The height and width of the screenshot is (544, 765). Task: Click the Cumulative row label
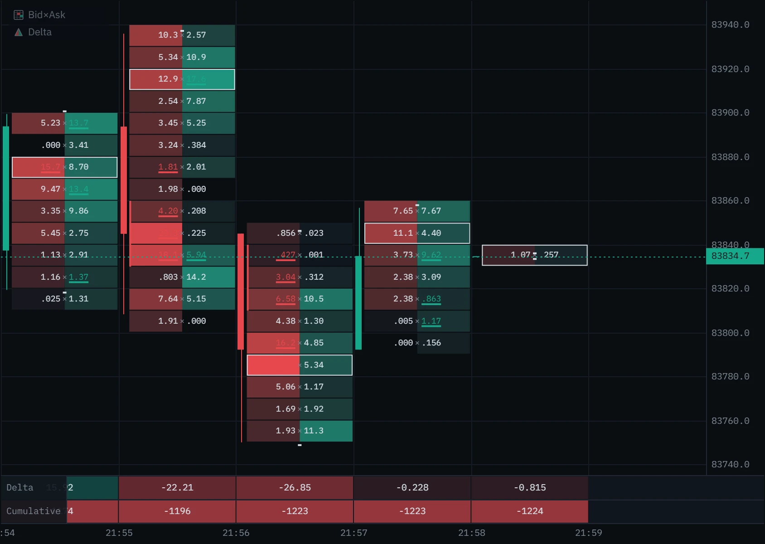34,511
